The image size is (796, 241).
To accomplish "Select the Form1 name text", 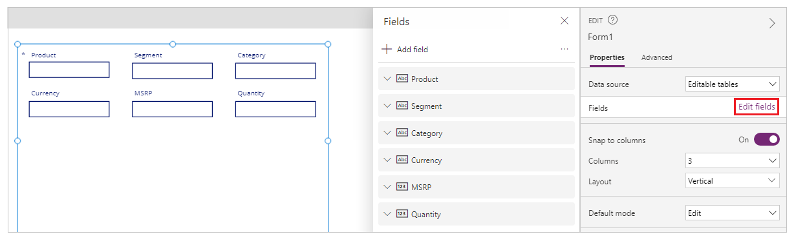I will (600, 37).
